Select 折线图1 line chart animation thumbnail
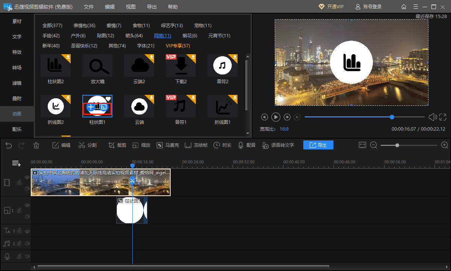 pos(222,107)
